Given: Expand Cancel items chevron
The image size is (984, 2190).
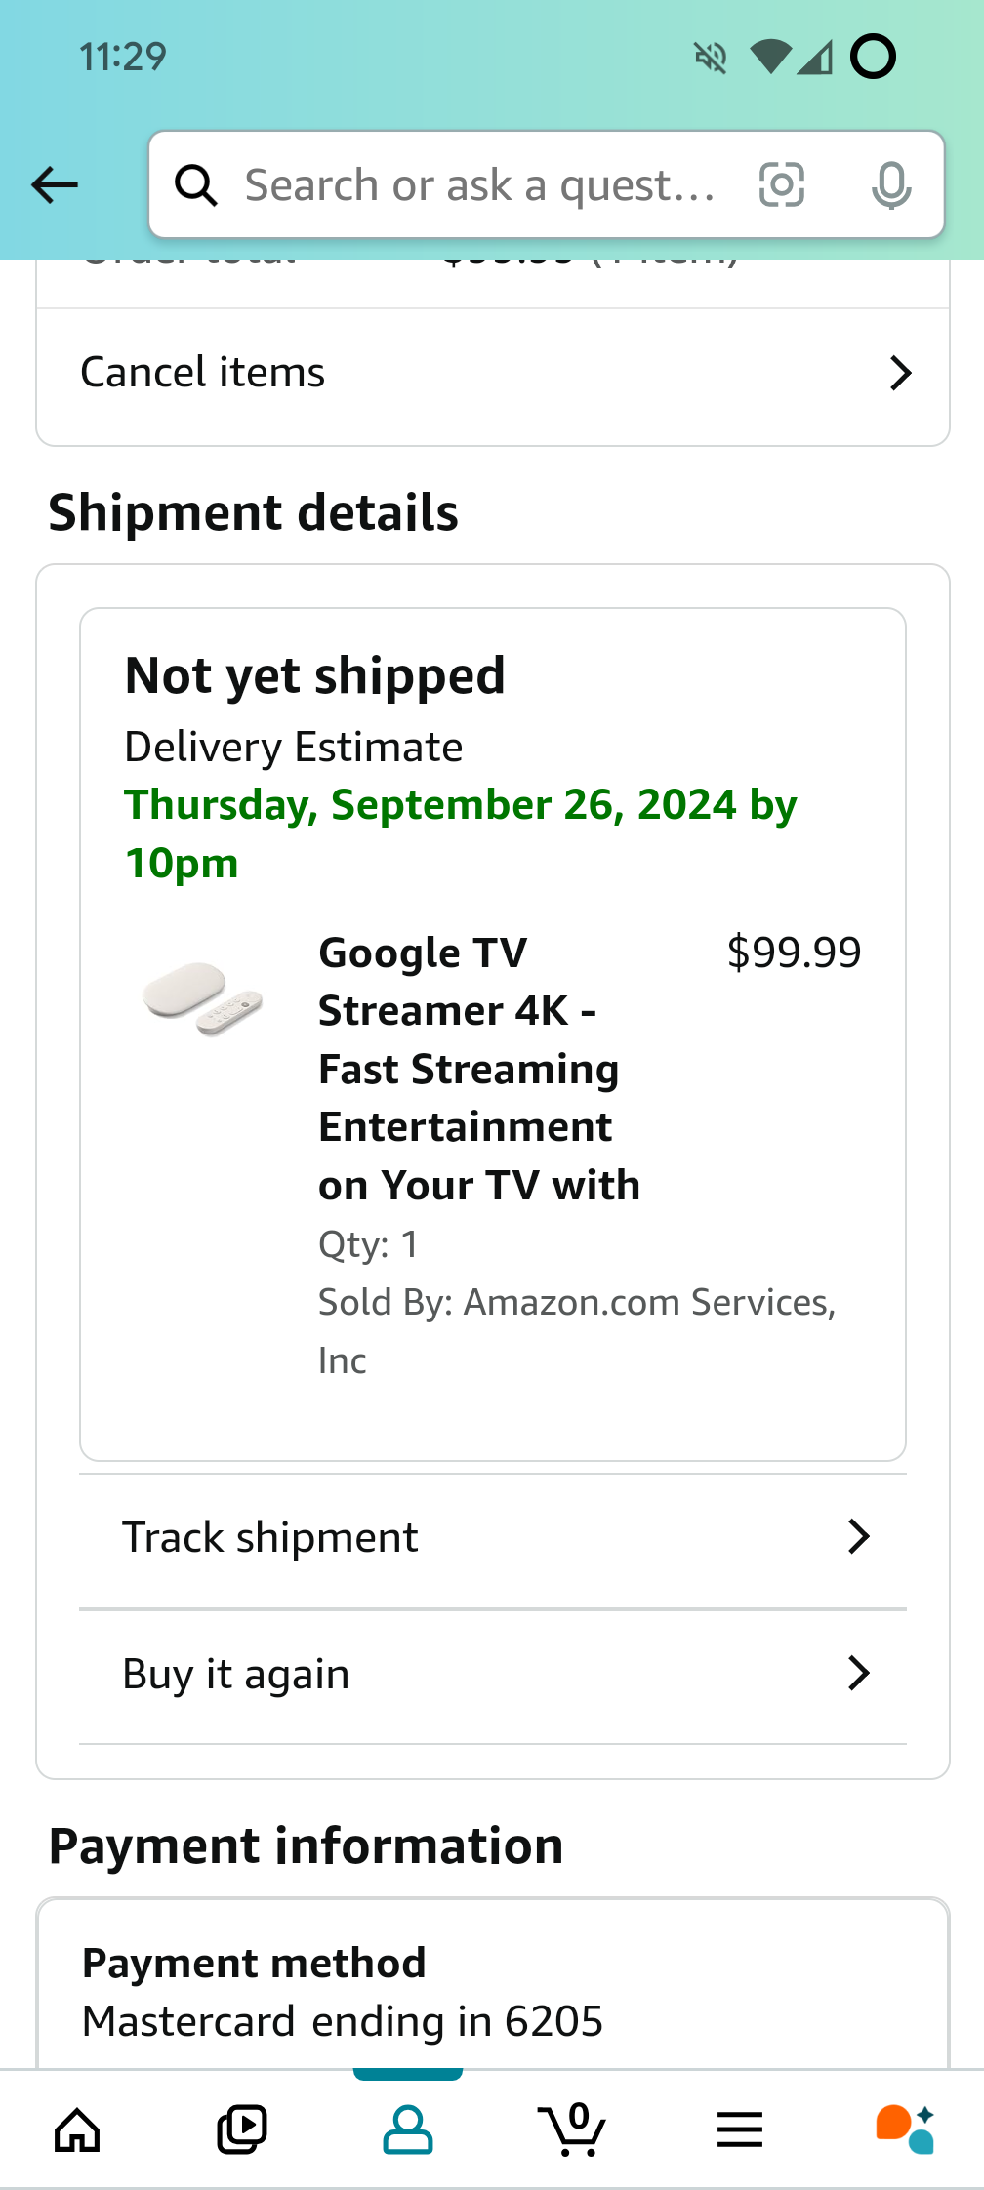Looking at the screenshot, I should (x=901, y=373).
